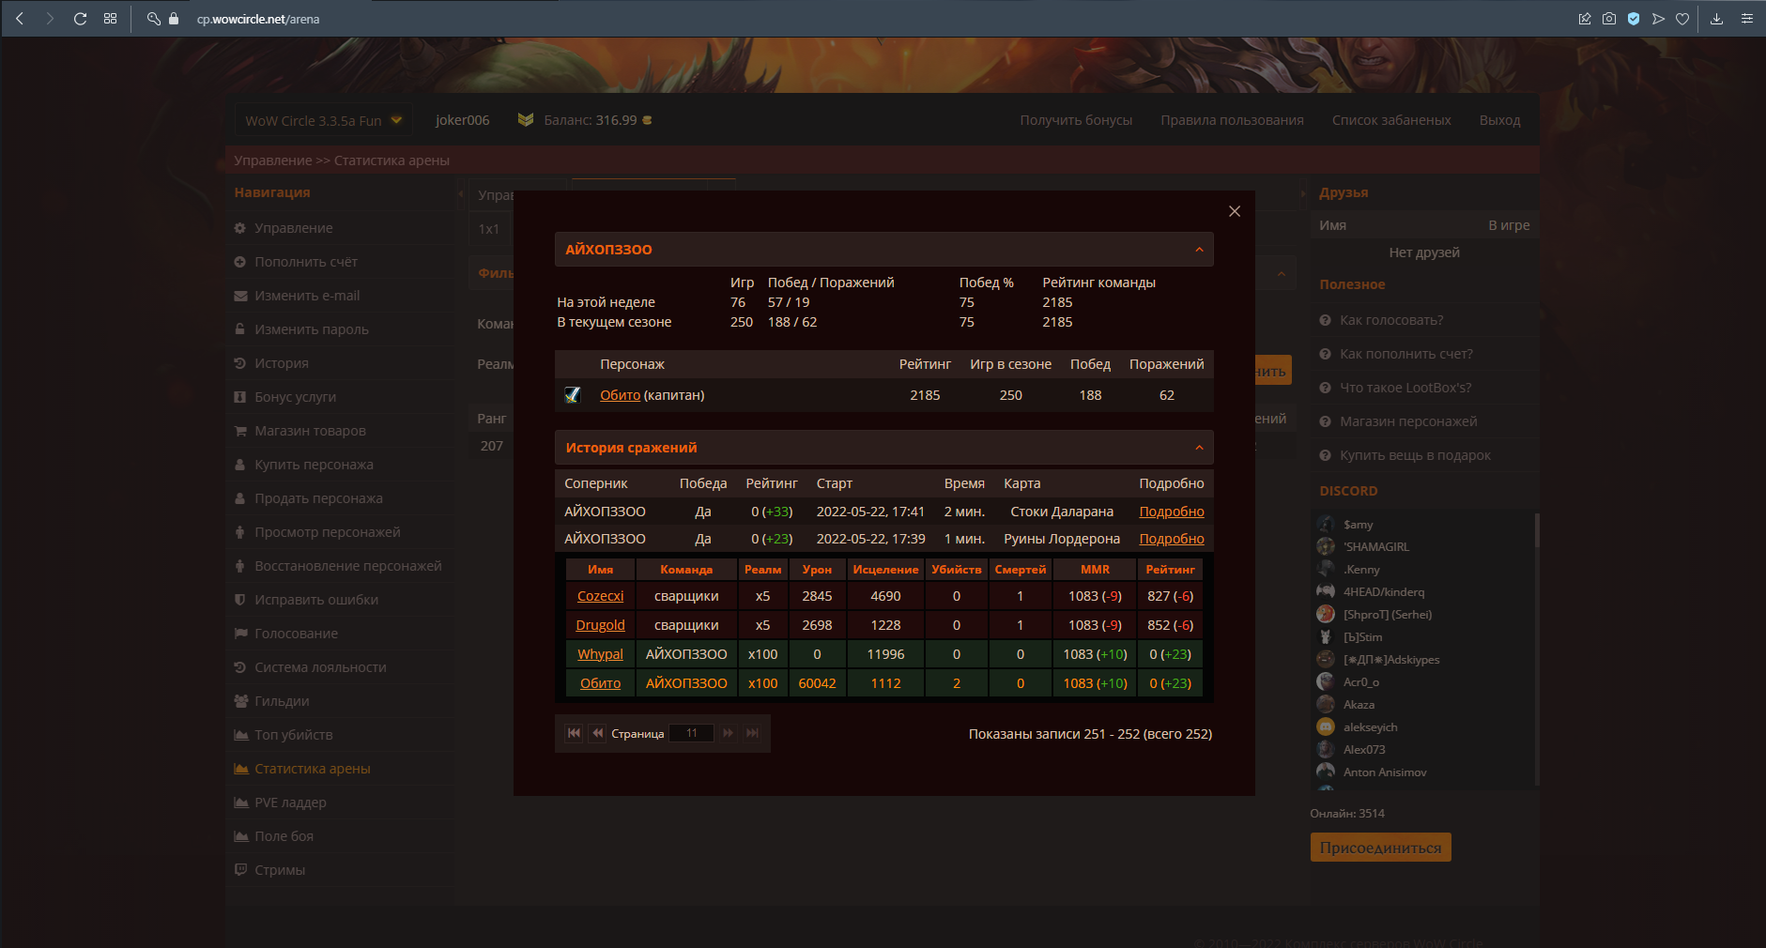Open the Cozecxi player link

point(600,596)
